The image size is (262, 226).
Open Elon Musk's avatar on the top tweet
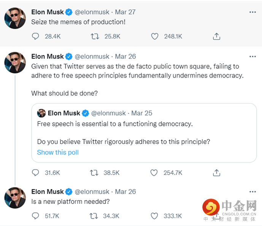point(15,18)
